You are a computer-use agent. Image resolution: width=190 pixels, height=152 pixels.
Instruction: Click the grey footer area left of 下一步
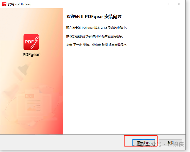coord(61,143)
